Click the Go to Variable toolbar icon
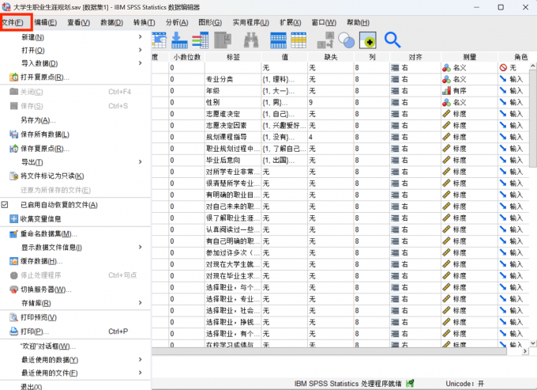Screen dimensions: 537x390 click(179, 40)
